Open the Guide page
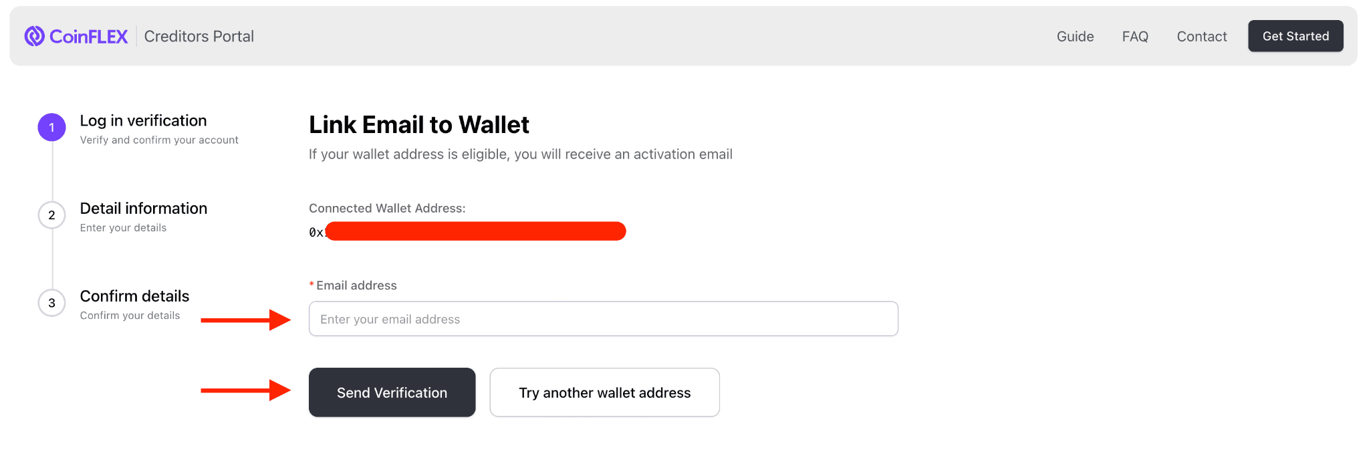This screenshot has width=1369, height=460. [x=1074, y=36]
